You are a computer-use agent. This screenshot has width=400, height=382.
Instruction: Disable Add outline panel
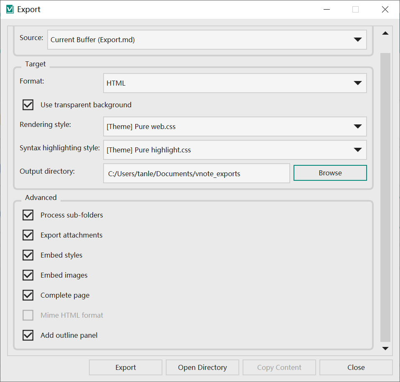coord(28,335)
